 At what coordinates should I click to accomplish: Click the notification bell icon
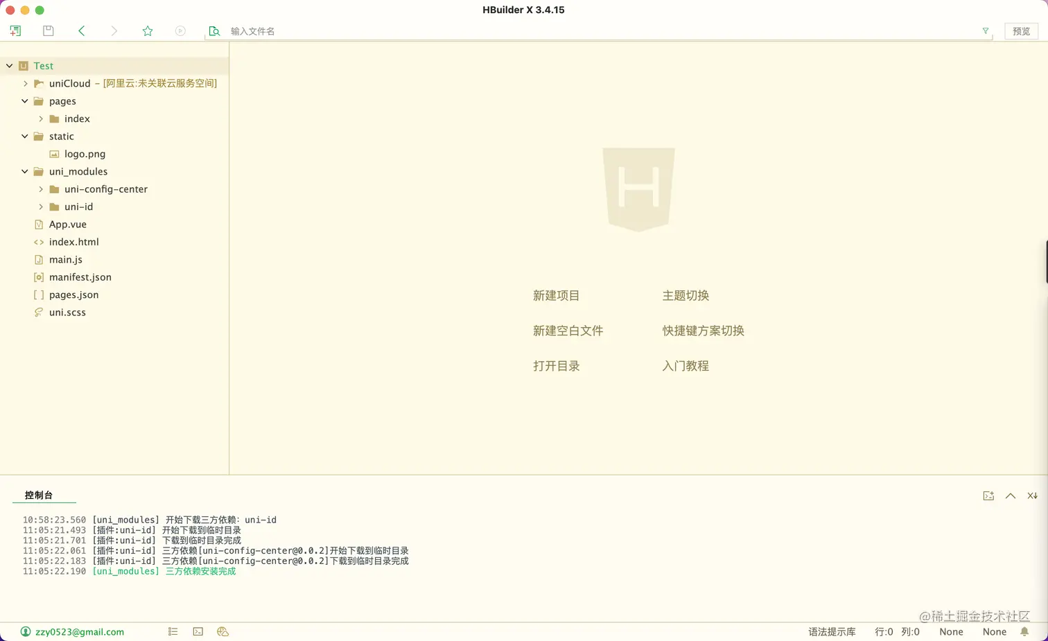point(1024,632)
